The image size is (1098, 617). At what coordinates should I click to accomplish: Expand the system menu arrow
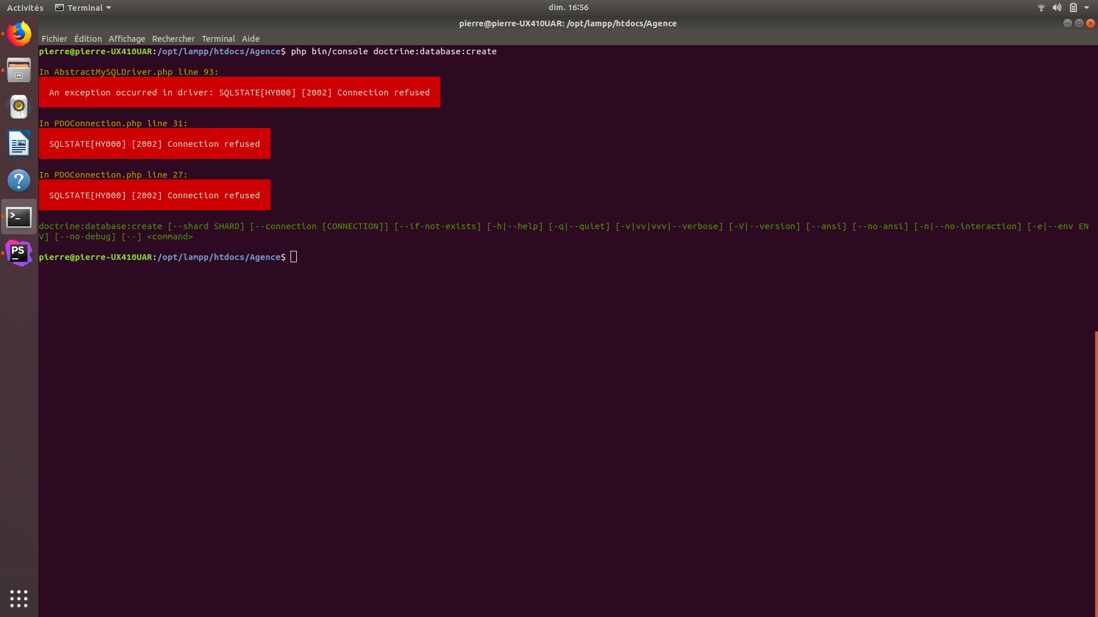pos(1087,7)
